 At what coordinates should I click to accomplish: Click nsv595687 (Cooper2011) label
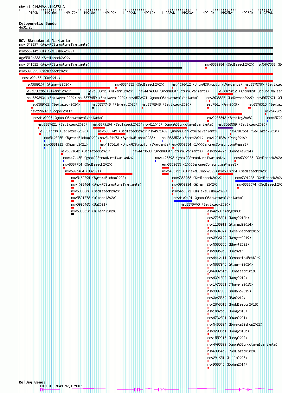tap(51, 111)
